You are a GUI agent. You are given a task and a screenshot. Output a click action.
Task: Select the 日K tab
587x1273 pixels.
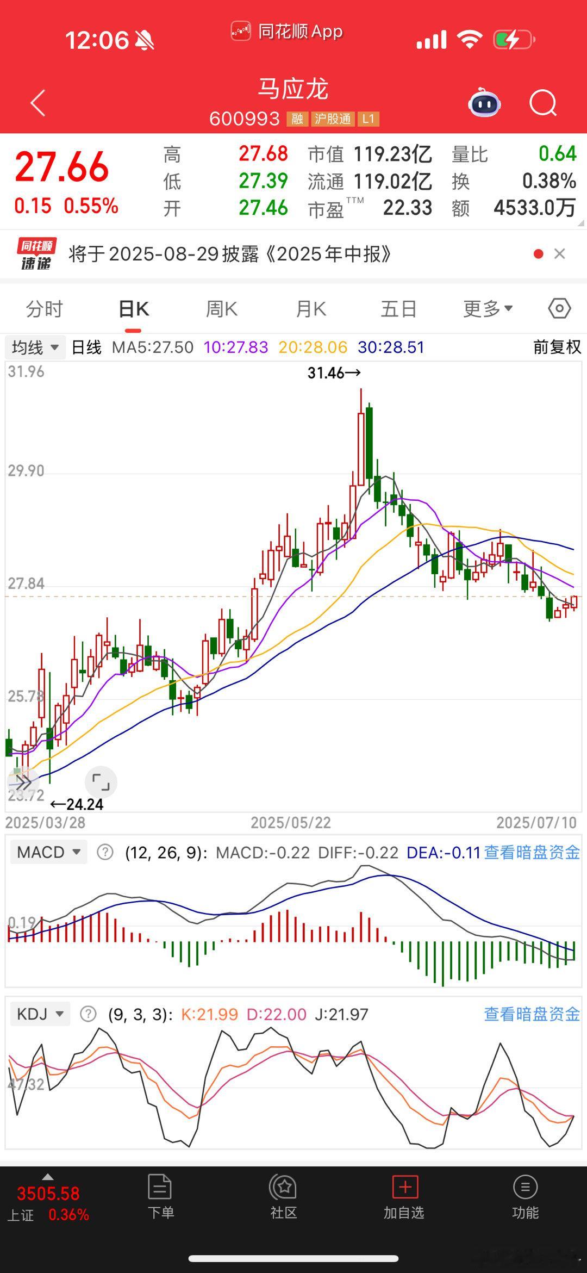coord(133,309)
